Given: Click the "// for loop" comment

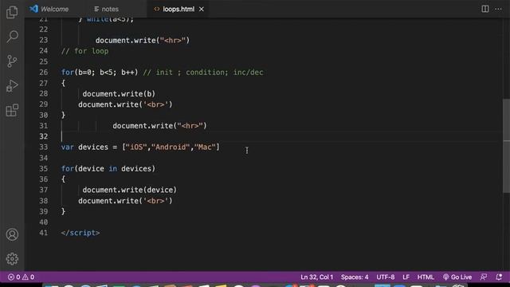Looking at the screenshot, I should pos(85,51).
